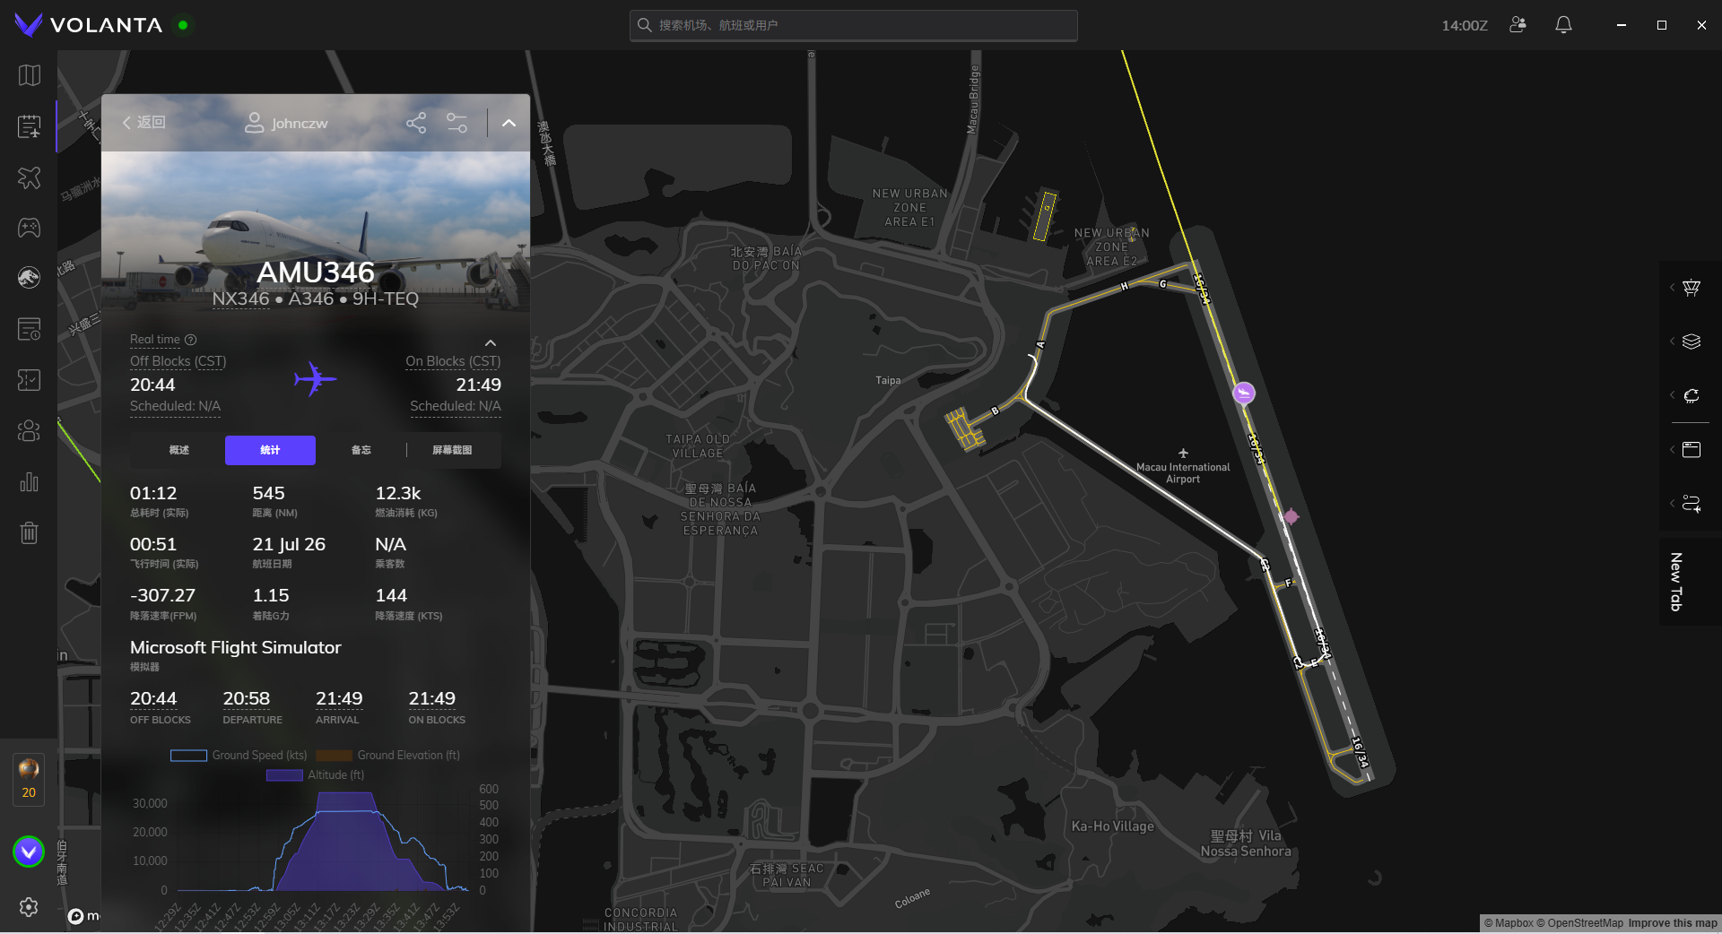Collapse the flight panel with top chevron
This screenshot has width=1722, height=934.
click(509, 123)
